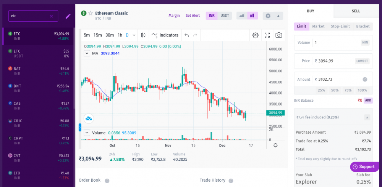
Task: Expand the chart interval dropdown arrow
Action: tap(134, 35)
